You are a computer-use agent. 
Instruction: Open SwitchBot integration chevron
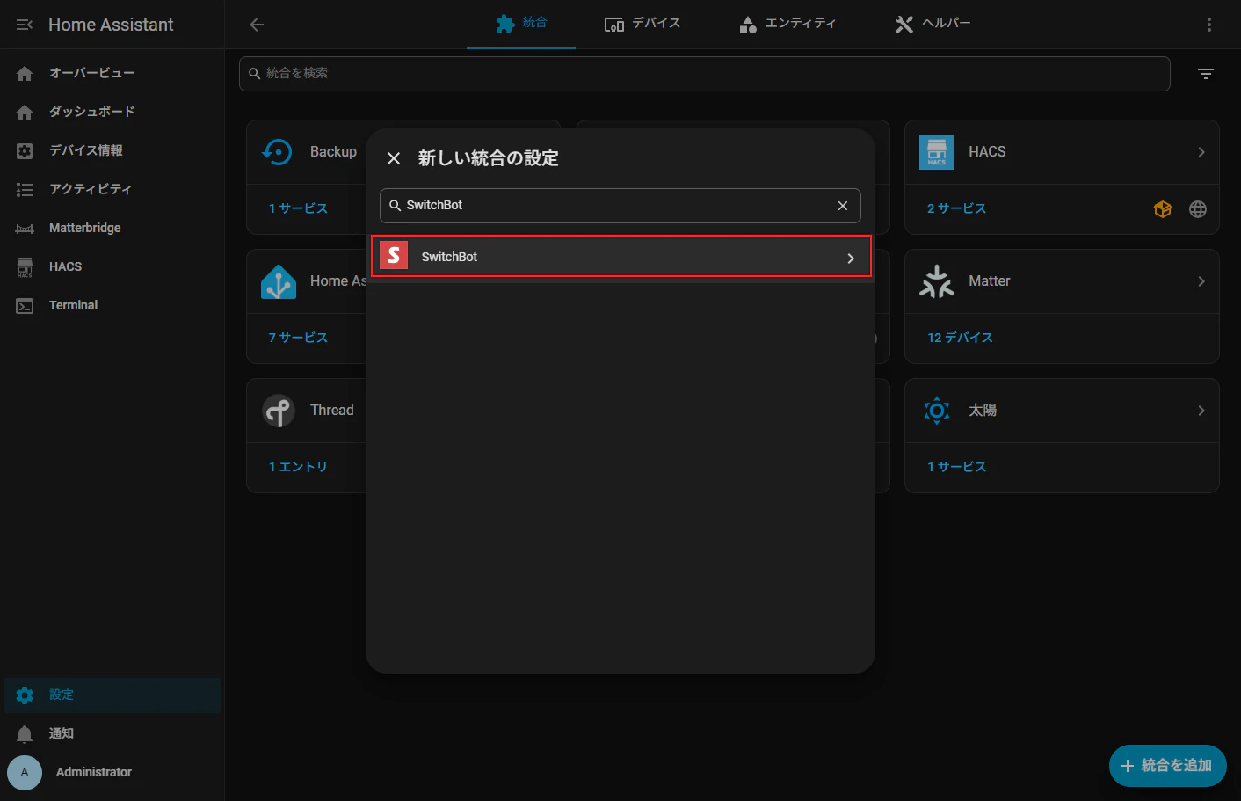[850, 258]
